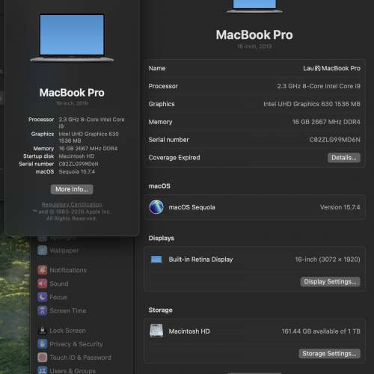Click the Coverage Expired label

(174, 158)
